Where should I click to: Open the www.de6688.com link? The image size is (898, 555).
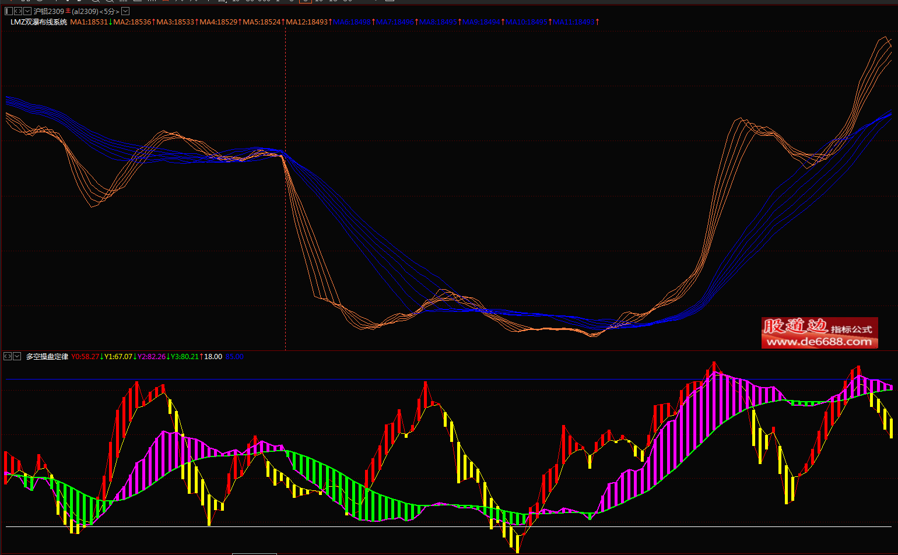(x=819, y=342)
